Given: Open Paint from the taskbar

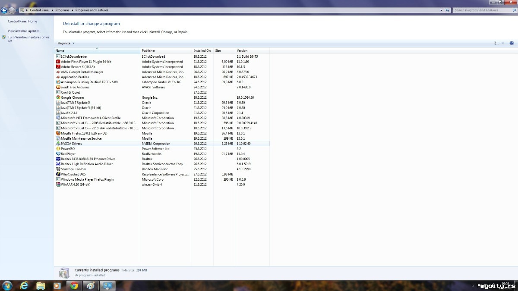Looking at the screenshot, I should click(91, 285).
